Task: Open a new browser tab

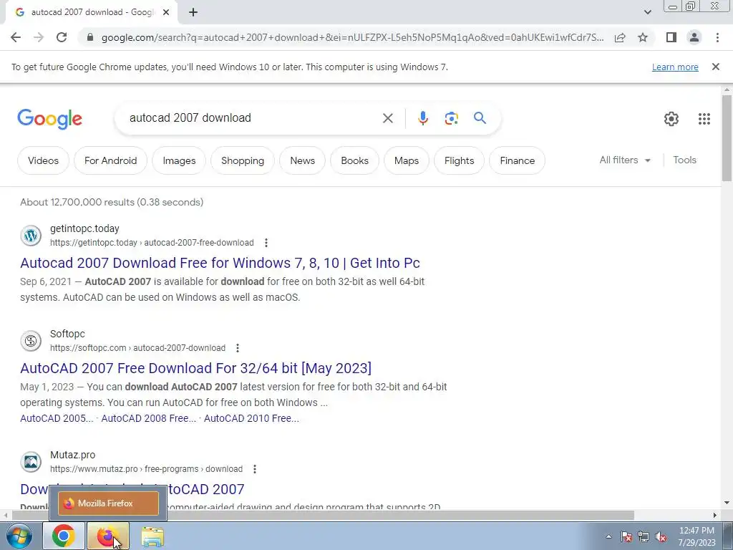Action: coord(193,13)
